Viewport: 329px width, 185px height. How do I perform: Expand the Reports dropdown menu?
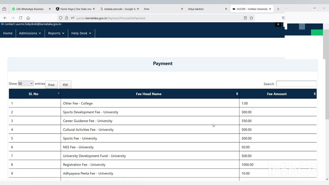point(56,33)
